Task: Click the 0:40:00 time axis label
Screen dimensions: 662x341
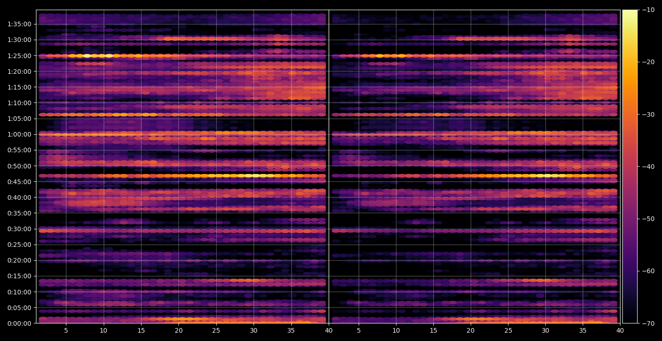Action: point(19,197)
